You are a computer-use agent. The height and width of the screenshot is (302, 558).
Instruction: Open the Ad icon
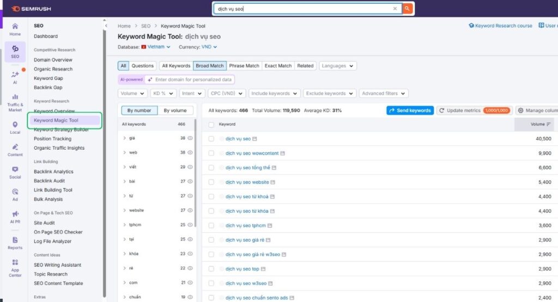tap(15, 195)
